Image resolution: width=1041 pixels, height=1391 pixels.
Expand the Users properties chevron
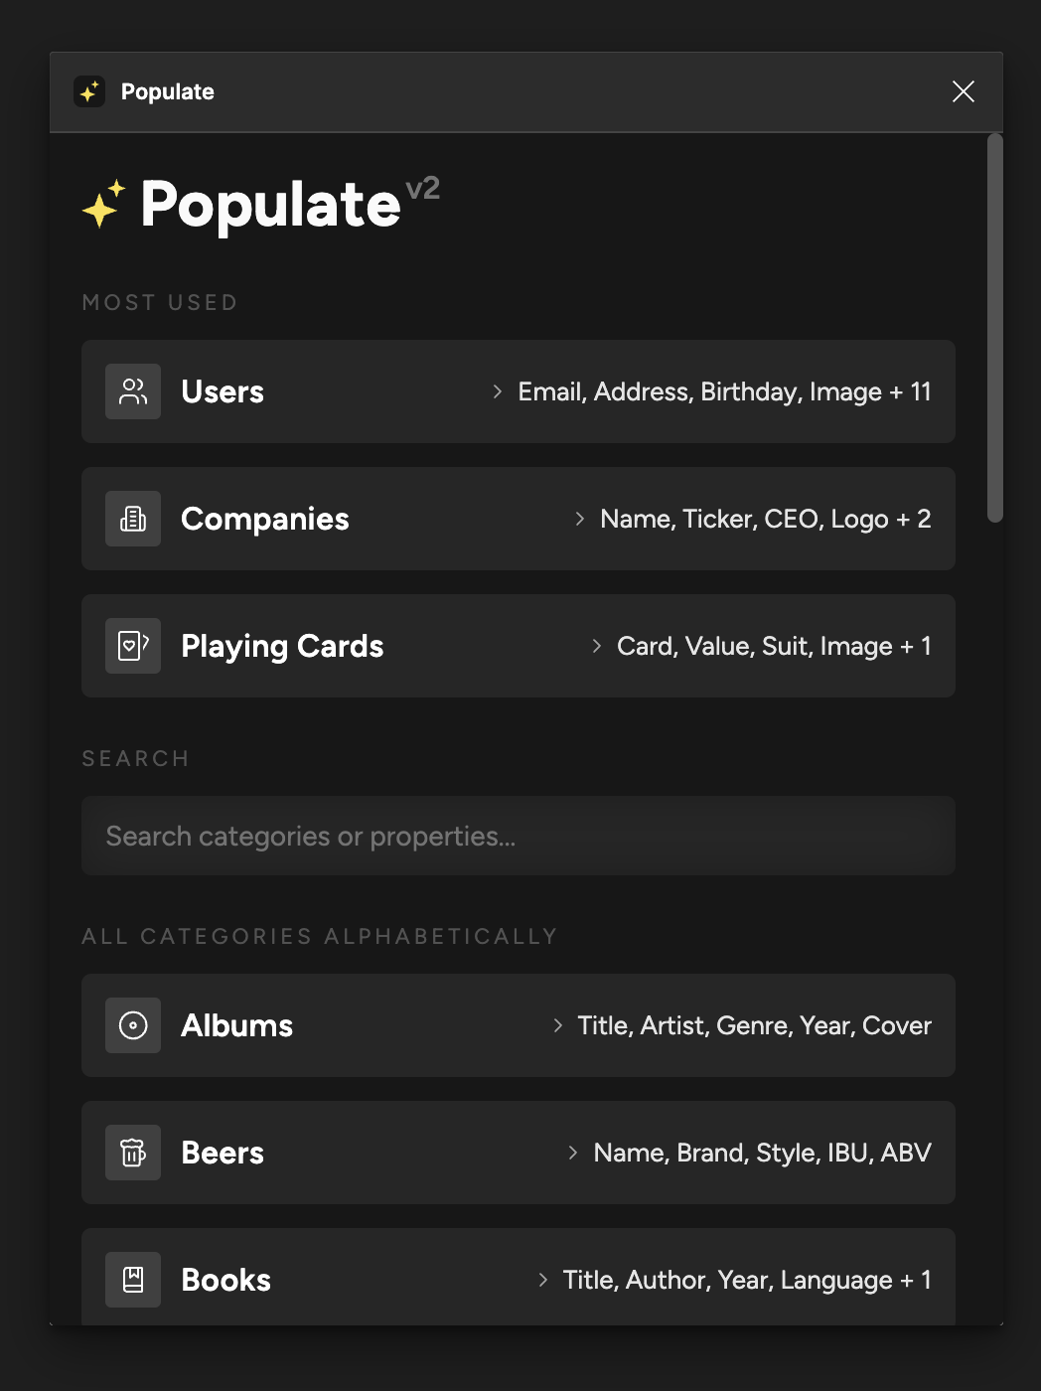pos(497,391)
